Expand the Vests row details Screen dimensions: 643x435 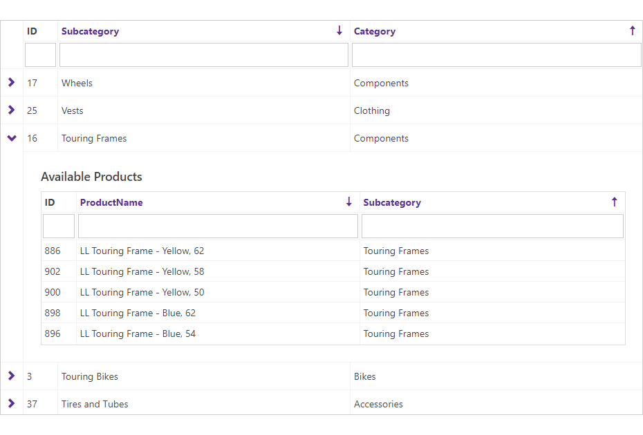(x=11, y=110)
